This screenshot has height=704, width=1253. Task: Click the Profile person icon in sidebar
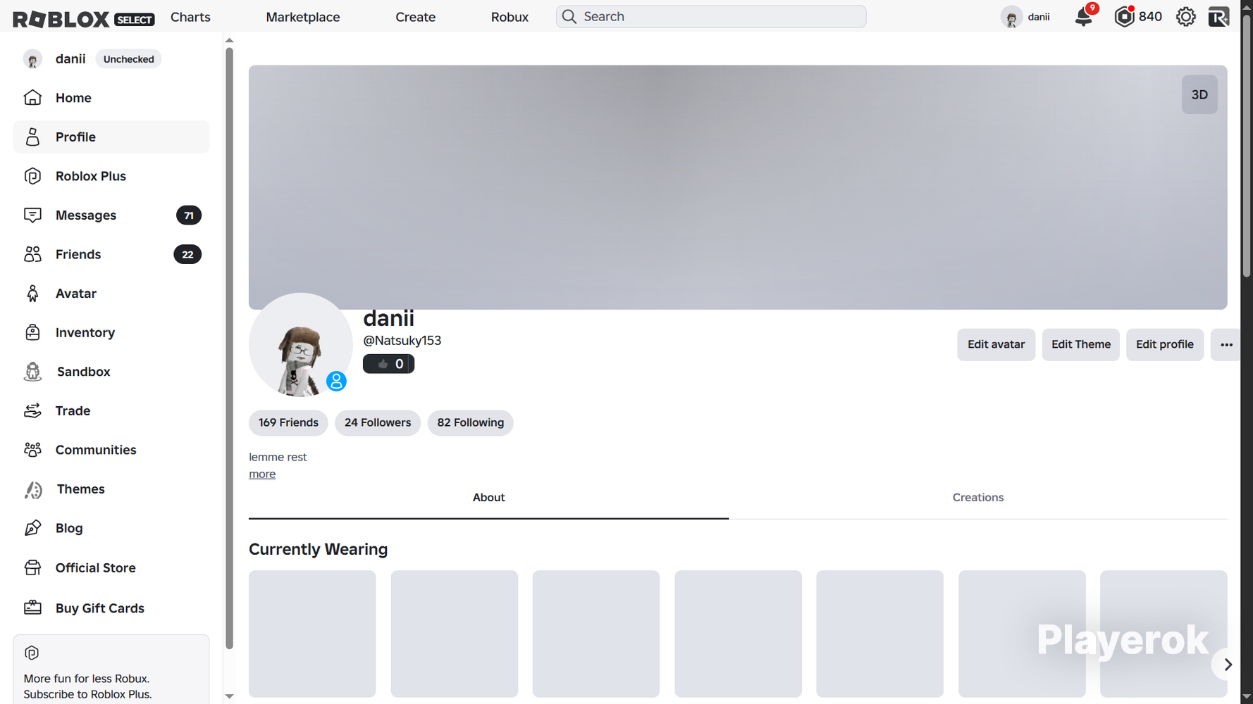tap(32, 137)
